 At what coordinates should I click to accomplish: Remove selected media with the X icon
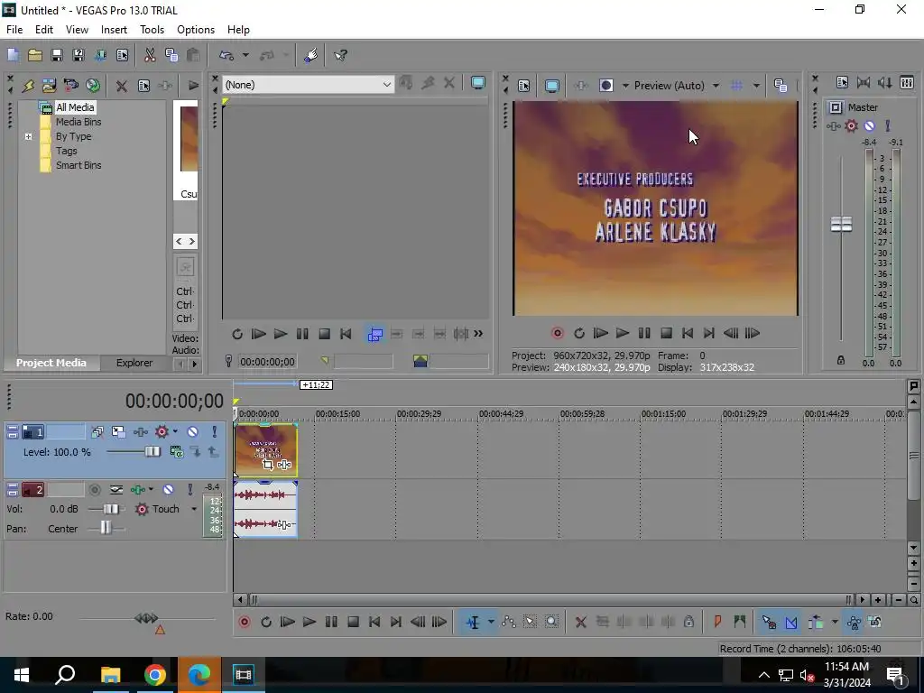(122, 86)
